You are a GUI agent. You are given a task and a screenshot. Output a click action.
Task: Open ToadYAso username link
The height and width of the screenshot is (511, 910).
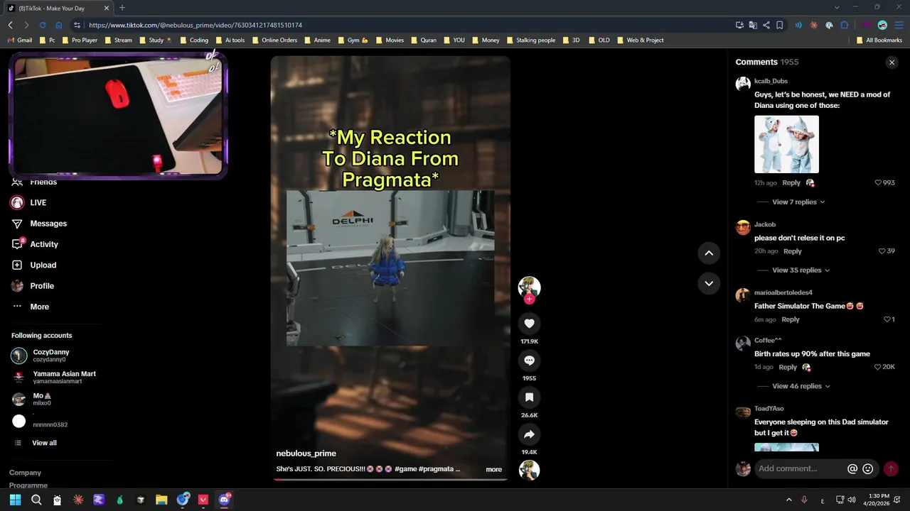click(x=769, y=409)
